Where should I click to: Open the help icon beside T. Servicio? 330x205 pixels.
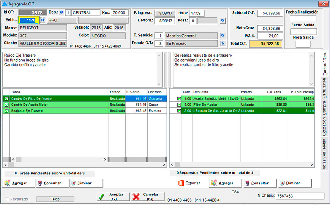click(223, 36)
